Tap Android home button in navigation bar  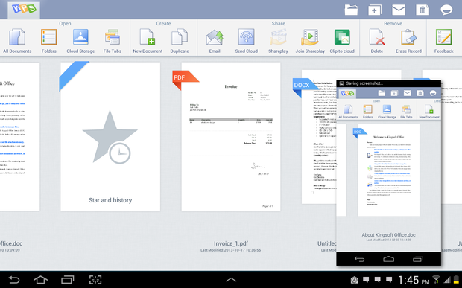point(40,280)
